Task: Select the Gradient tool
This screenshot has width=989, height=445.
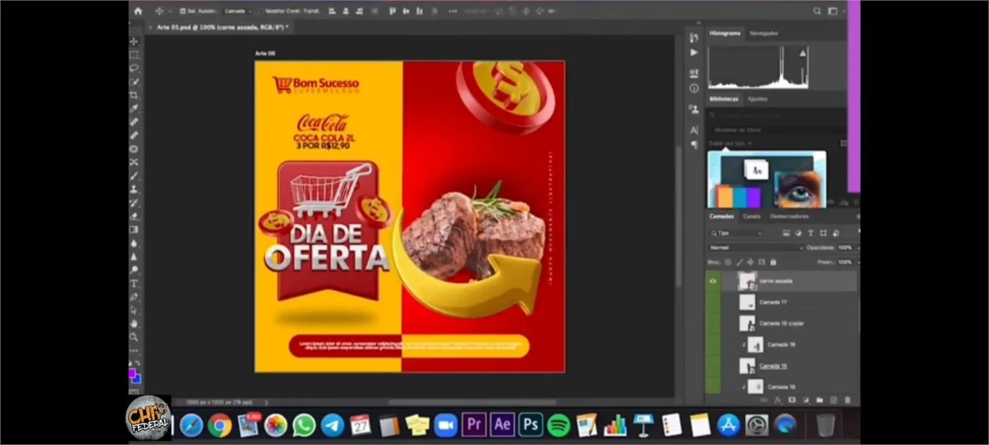Action: [x=134, y=230]
